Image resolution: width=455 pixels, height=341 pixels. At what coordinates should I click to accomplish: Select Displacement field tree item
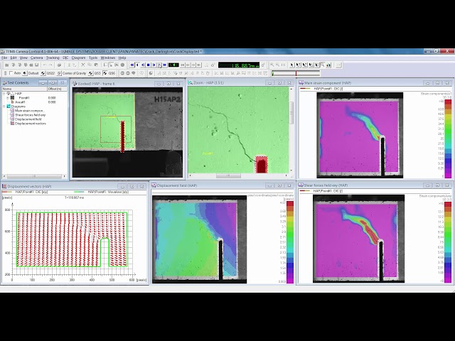(x=28, y=119)
